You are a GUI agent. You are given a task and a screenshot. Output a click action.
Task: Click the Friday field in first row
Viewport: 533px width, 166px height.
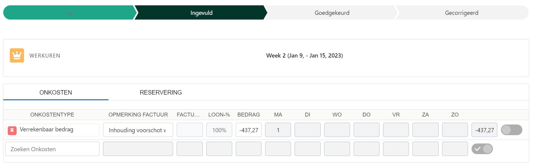(396, 130)
